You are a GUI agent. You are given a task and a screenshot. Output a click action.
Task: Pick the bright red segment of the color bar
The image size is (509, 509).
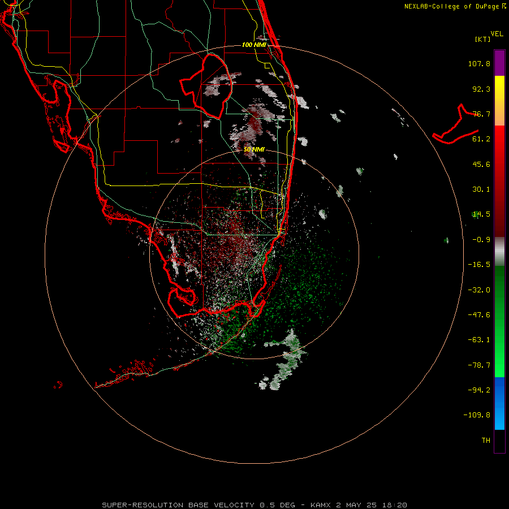tap(499, 140)
